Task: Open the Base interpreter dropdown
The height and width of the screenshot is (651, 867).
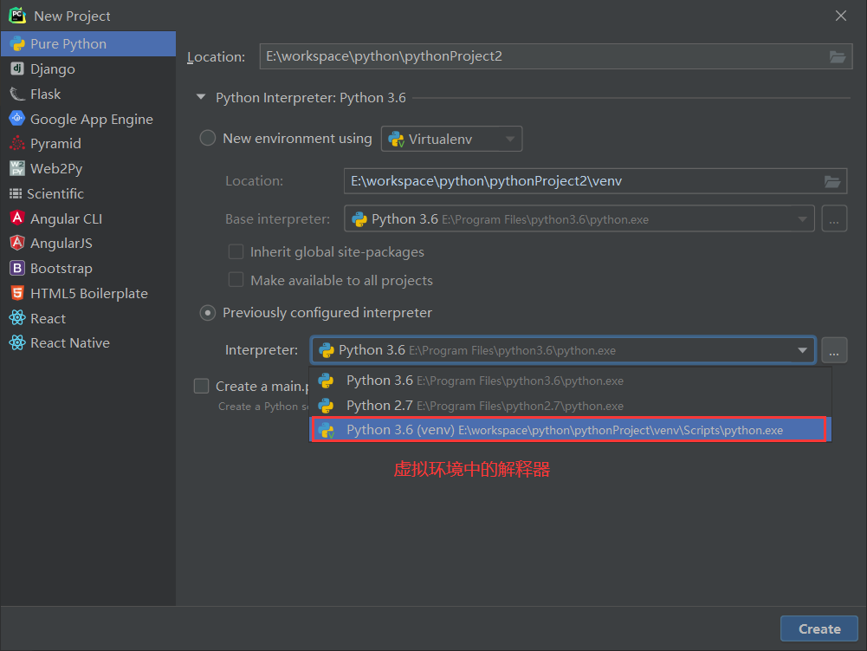Action: point(579,219)
